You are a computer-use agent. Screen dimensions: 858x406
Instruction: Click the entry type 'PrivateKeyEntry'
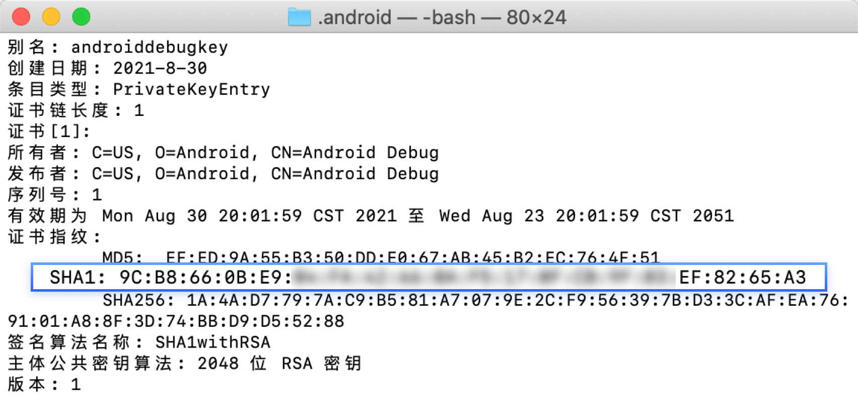pos(191,90)
